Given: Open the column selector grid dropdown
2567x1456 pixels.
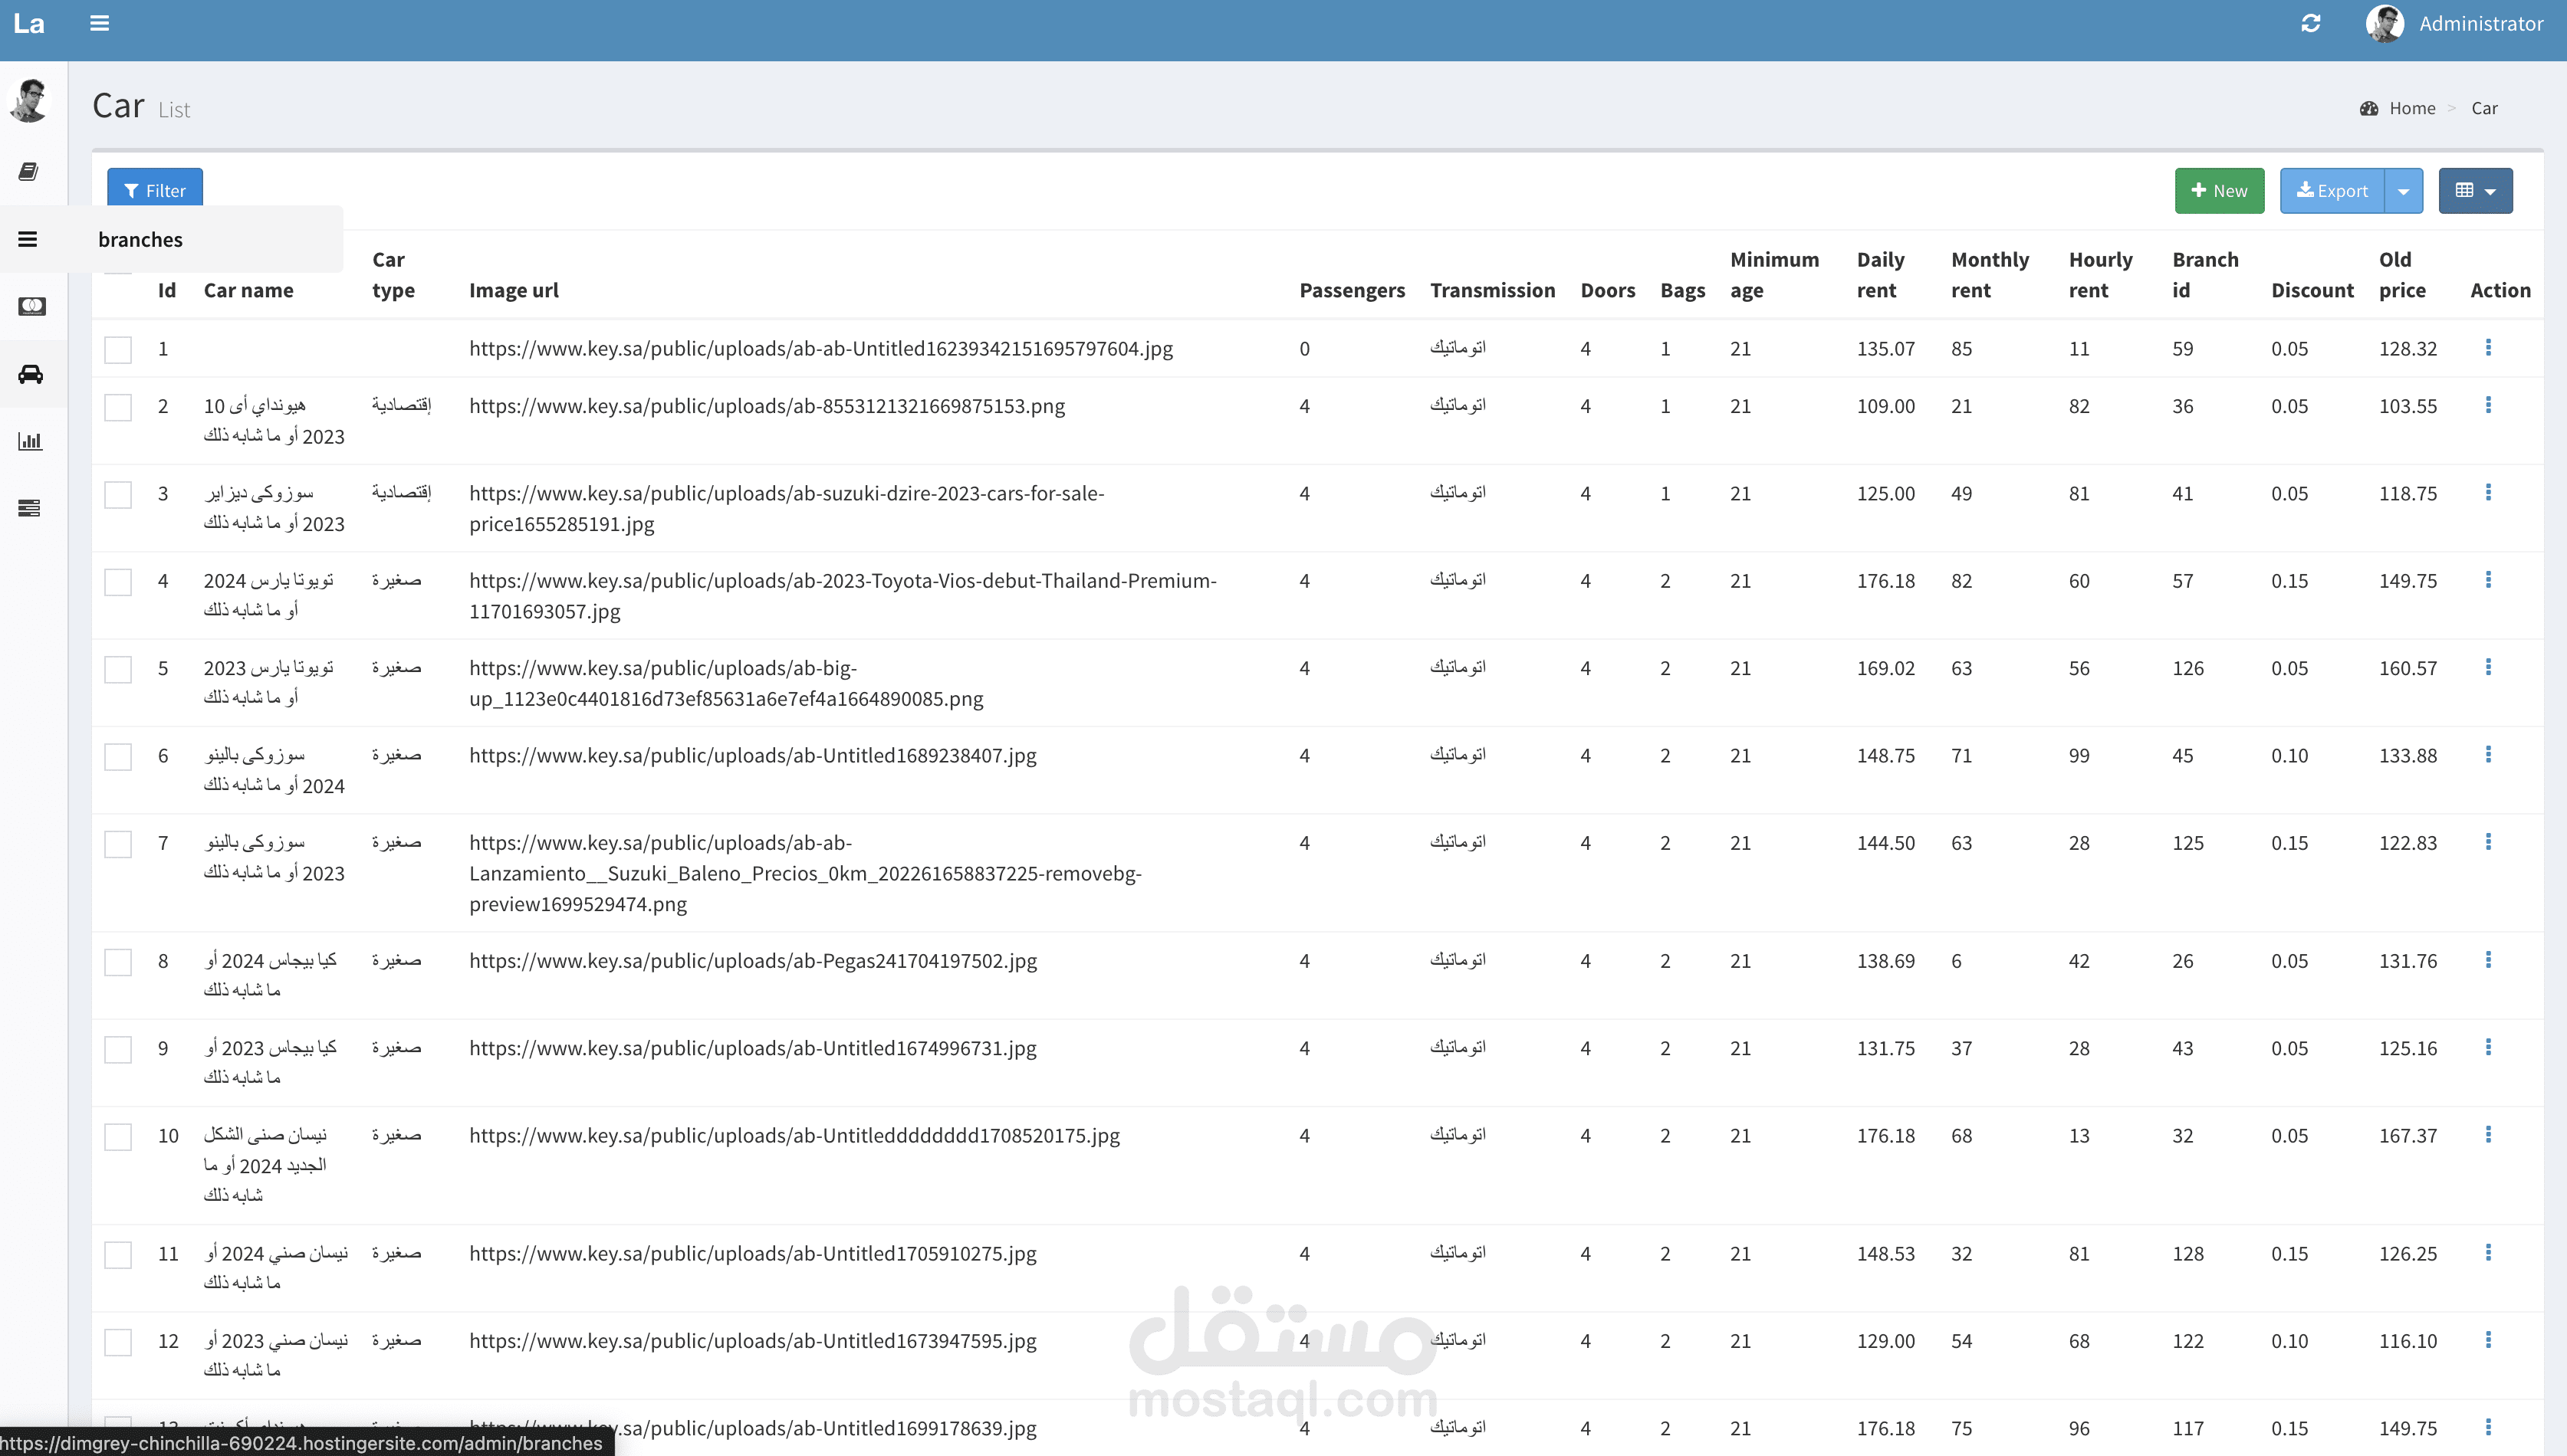Looking at the screenshot, I should coord(2475,191).
